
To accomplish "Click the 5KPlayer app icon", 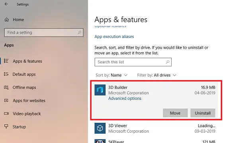I will click(x=100, y=141).
